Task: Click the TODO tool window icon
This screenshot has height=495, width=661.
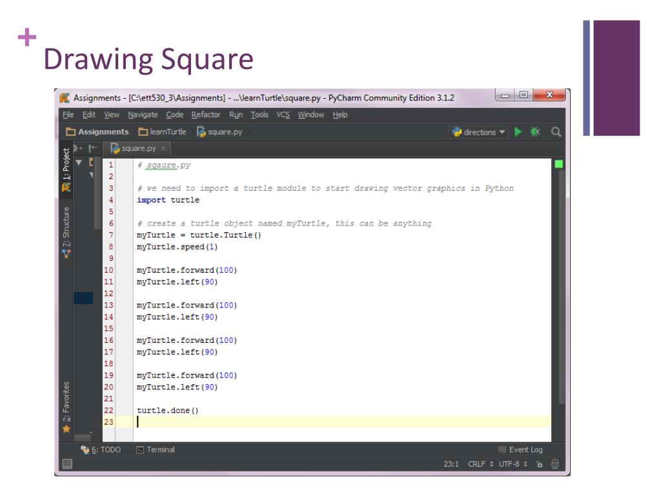Action: (85, 449)
